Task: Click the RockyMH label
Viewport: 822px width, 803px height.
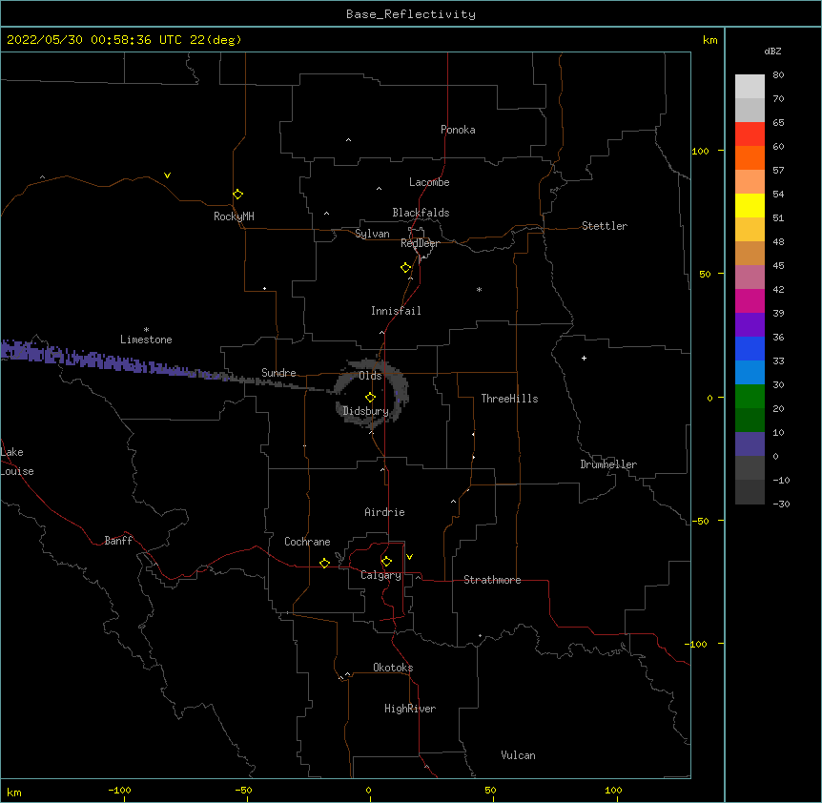Action: 234,216
